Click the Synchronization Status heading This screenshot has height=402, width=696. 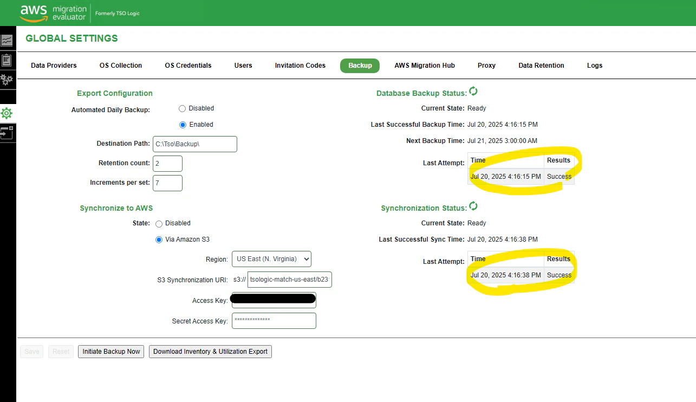[424, 208]
